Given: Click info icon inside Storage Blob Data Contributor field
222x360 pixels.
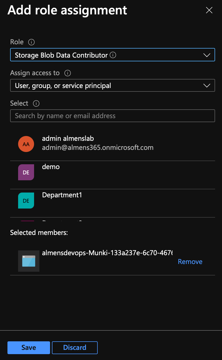Looking at the screenshot, I should point(113,55).
